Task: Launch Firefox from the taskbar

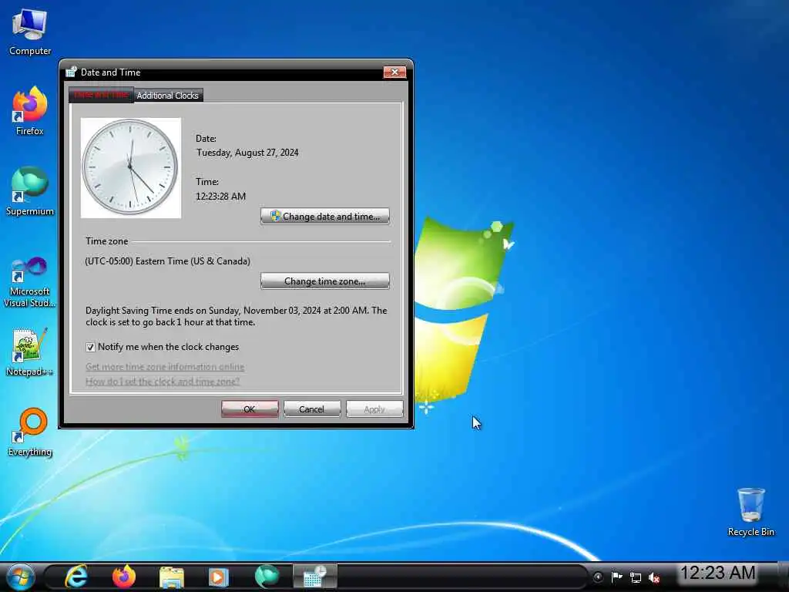Action: tap(124, 577)
